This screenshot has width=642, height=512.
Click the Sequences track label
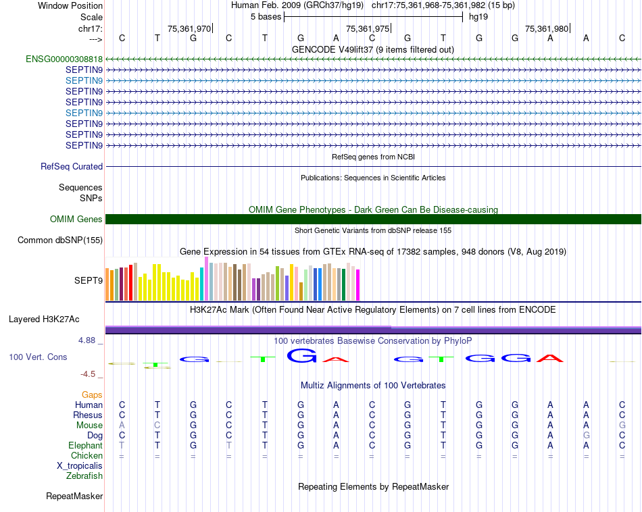[x=80, y=188]
